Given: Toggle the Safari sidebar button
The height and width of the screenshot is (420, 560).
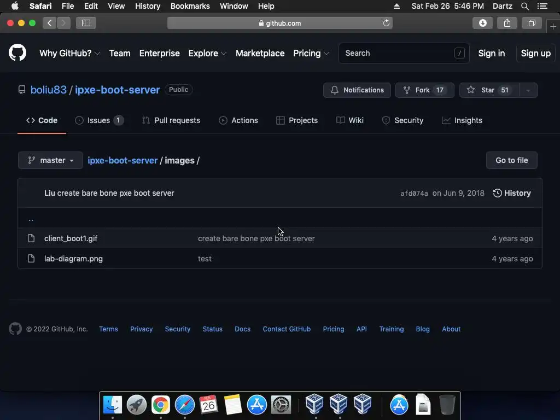Looking at the screenshot, I should pyautogui.click(x=86, y=23).
